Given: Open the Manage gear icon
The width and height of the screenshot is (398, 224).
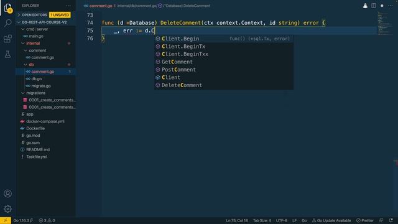Looking at the screenshot, I should [x=7, y=209].
